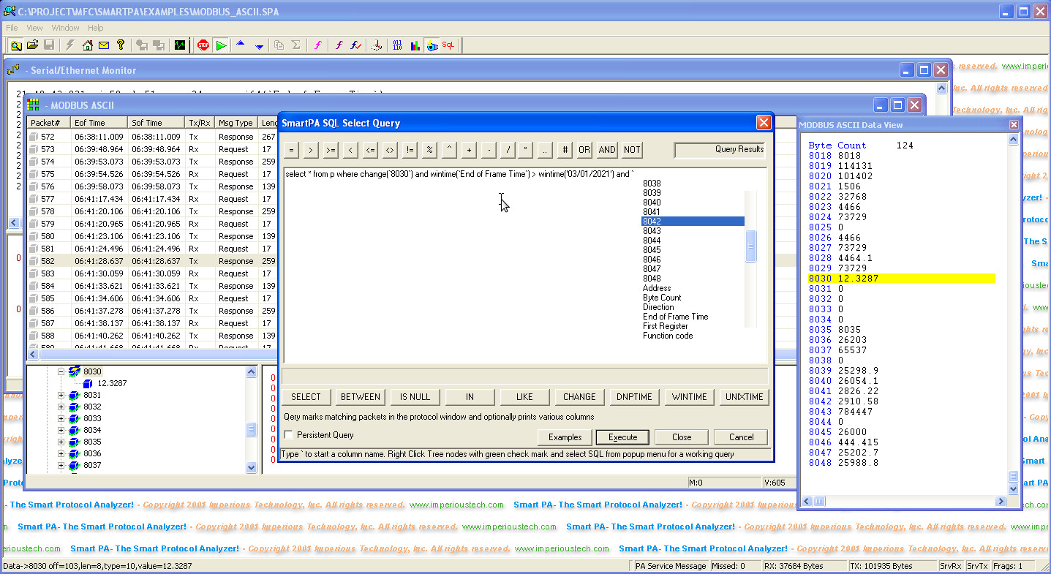Click the blue down arrow icon

pos(259,45)
